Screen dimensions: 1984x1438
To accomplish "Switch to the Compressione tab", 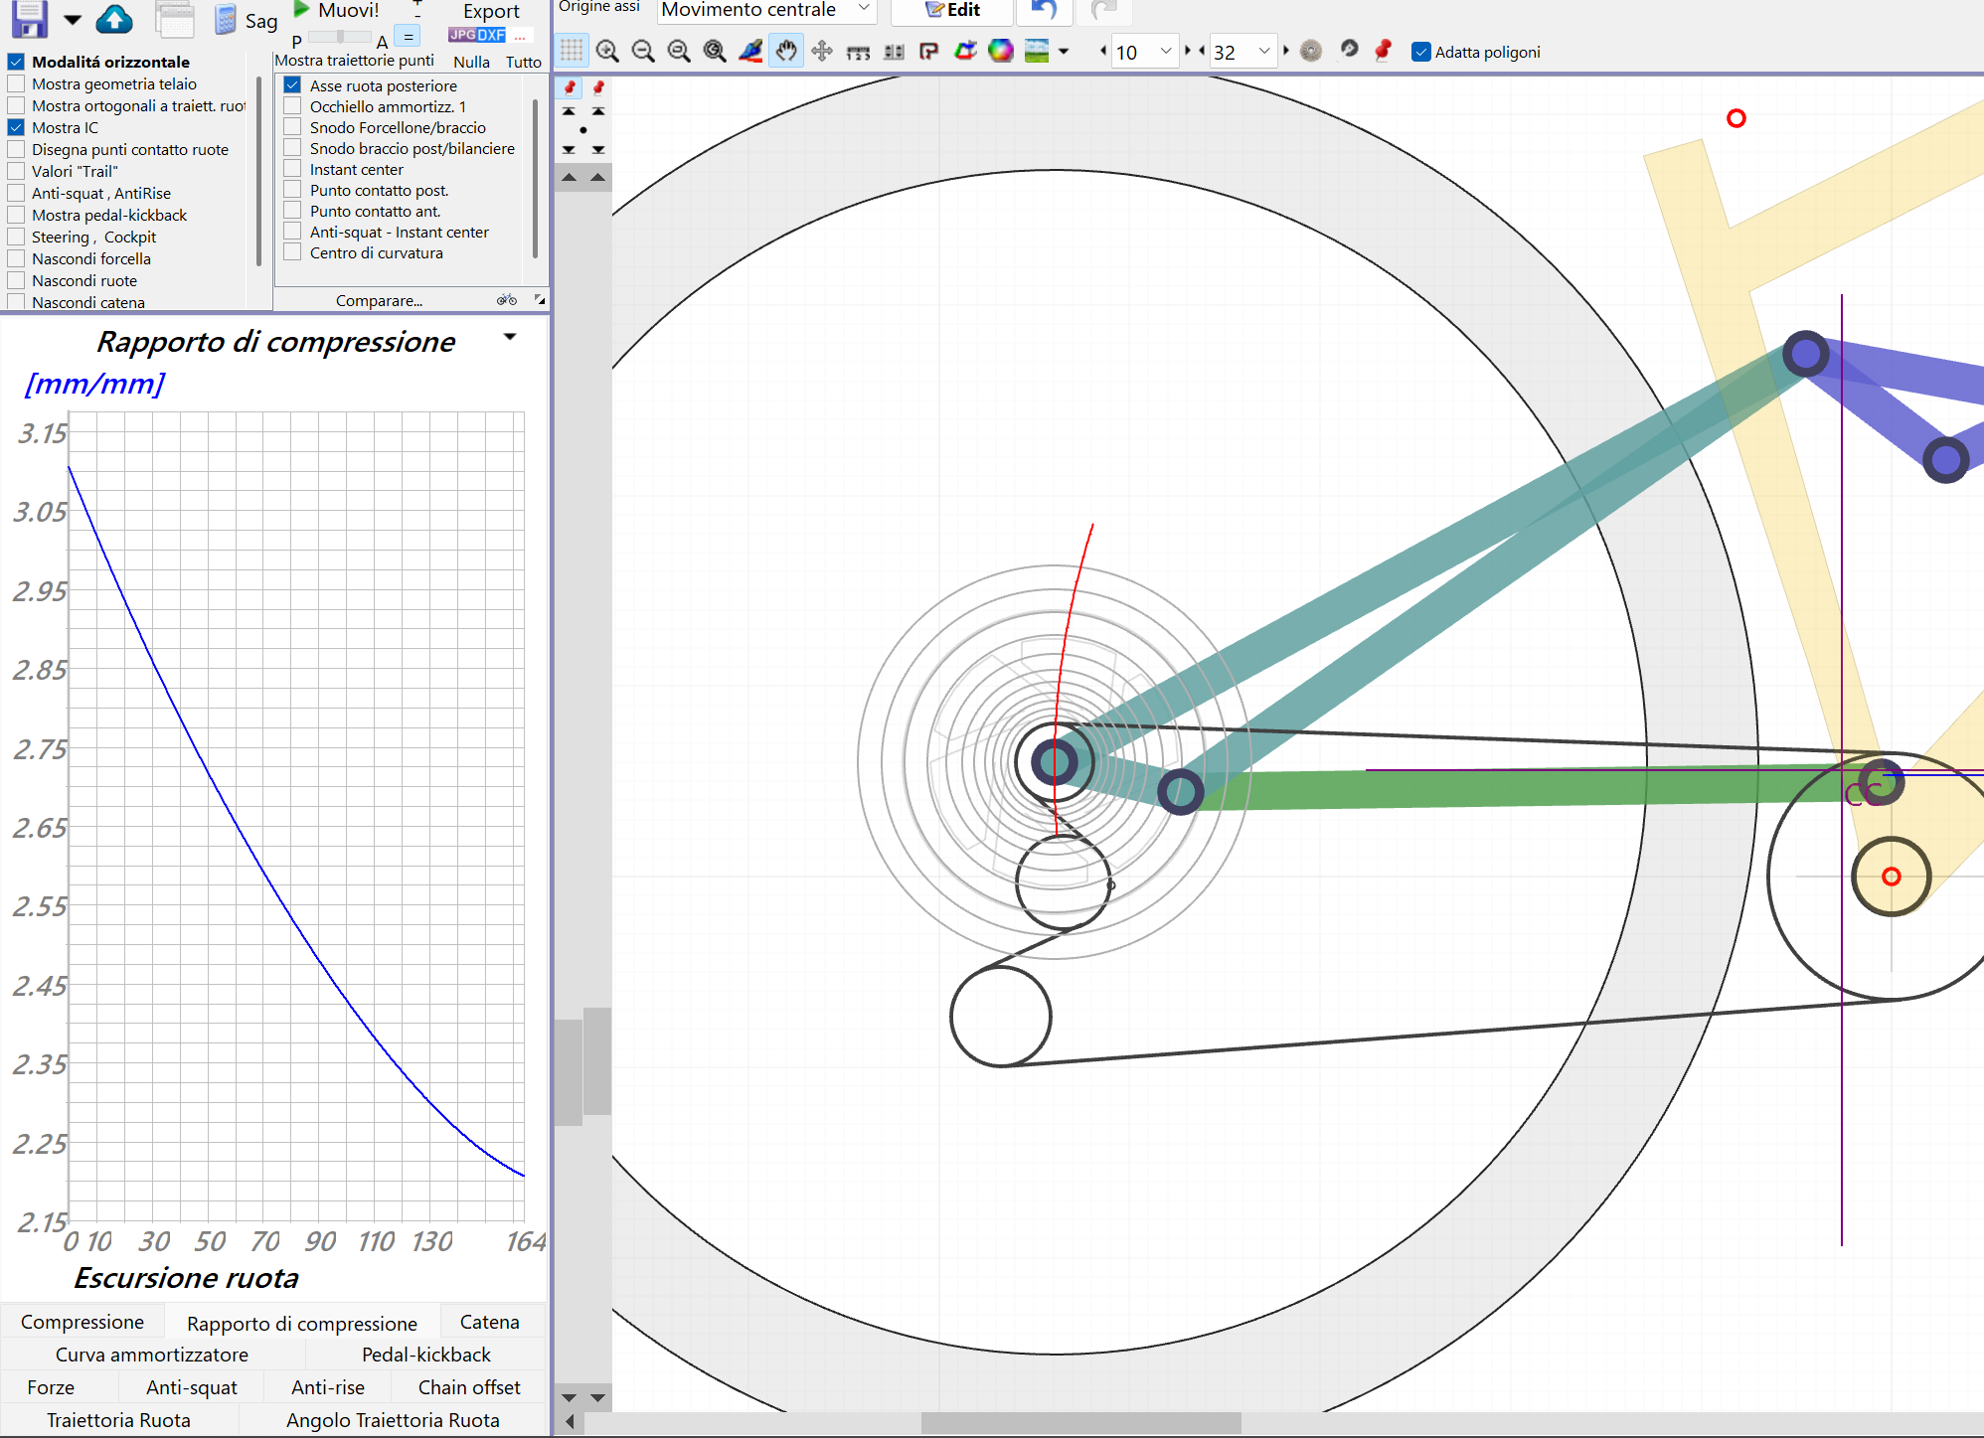I will 83,1322.
